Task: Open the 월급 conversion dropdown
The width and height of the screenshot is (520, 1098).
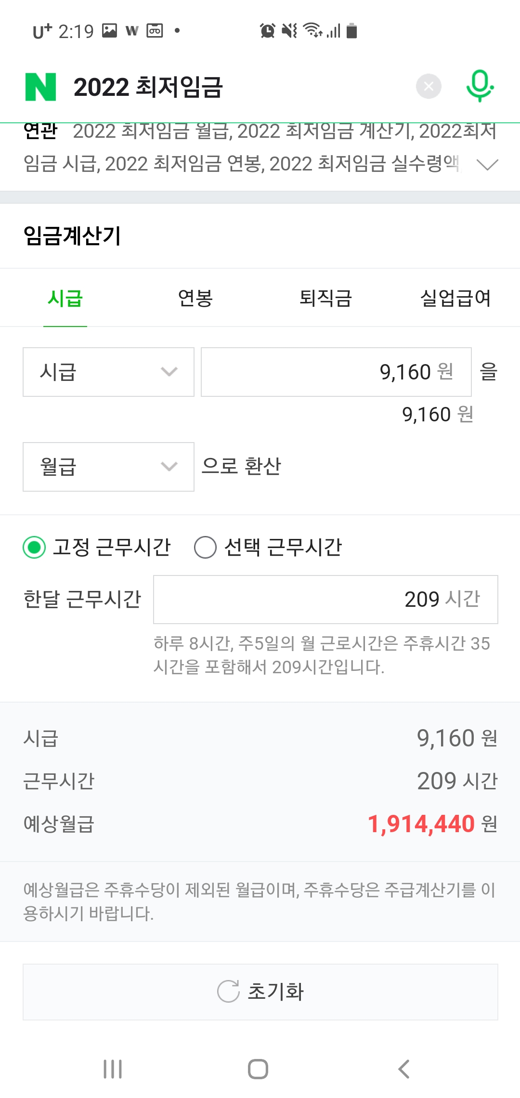Action: click(108, 467)
